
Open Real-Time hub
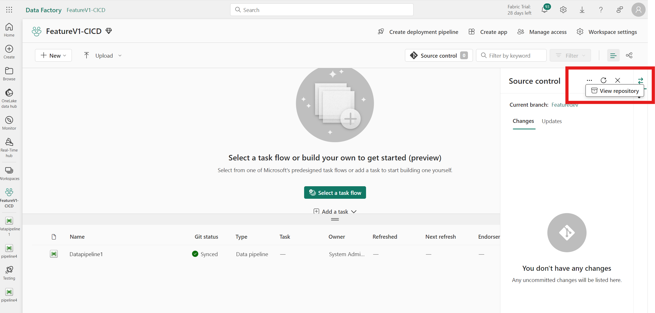pos(9,148)
